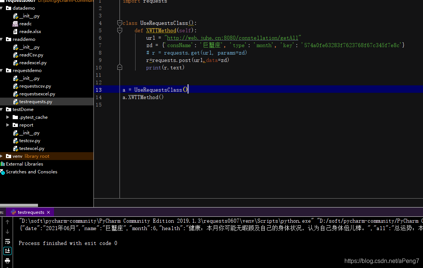Click the Up the stack trace arrow
Screen dimensions: 423x268
(7, 222)
